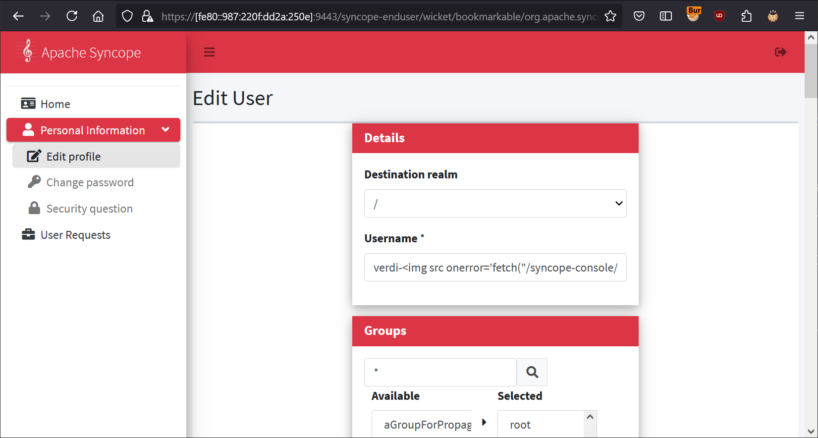The image size is (818, 438).
Task: Open the Destination realm dropdown
Action: tap(495, 203)
